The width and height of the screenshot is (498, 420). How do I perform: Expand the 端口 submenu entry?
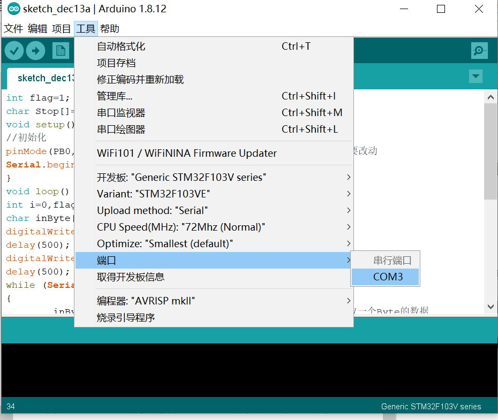pyautogui.click(x=213, y=261)
